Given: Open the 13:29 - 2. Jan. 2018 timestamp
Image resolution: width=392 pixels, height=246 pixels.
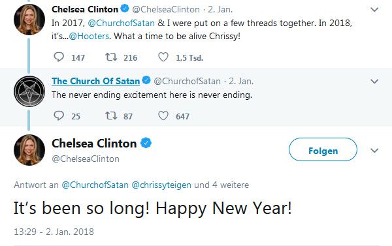Looking at the screenshot, I should [x=54, y=232].
